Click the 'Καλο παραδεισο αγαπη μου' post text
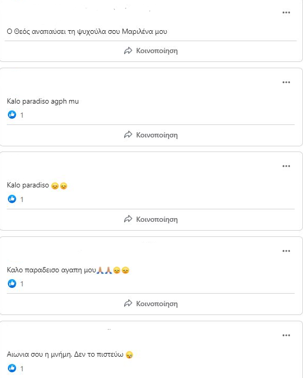The width and height of the screenshot is (303, 378). pos(52,270)
